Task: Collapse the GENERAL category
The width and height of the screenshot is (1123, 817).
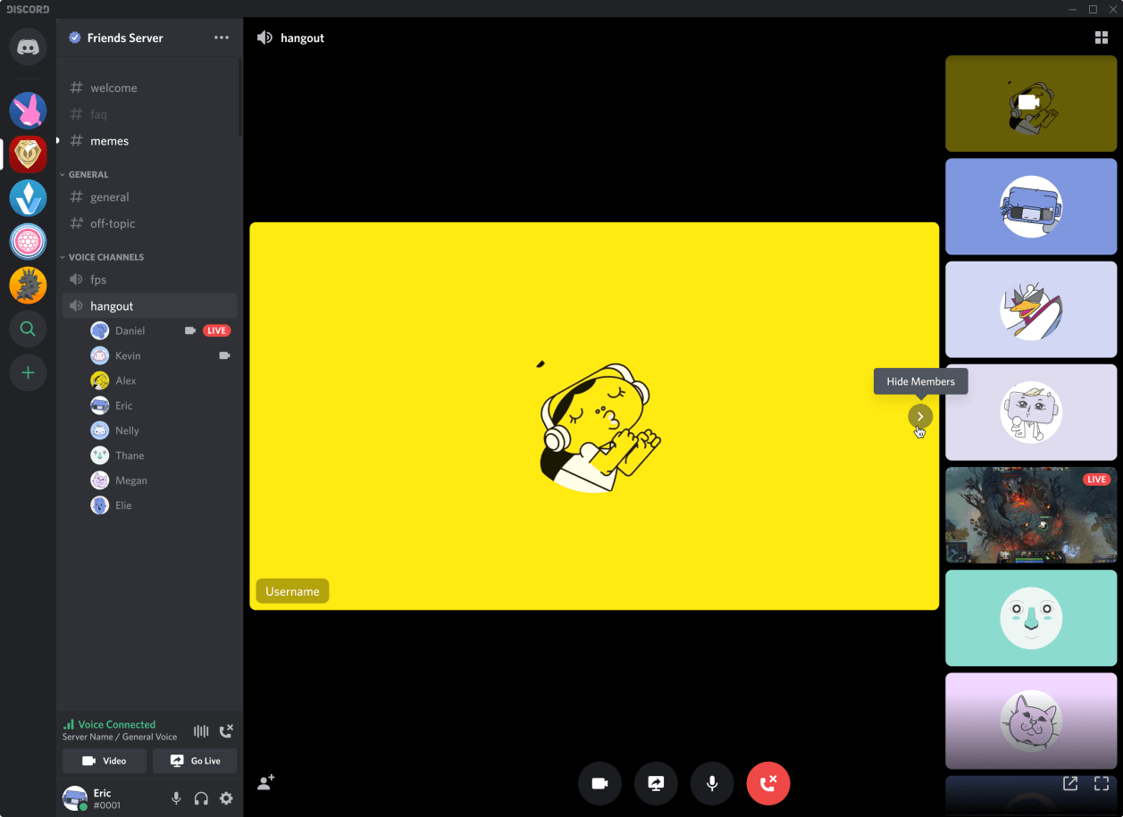Action: pos(88,175)
